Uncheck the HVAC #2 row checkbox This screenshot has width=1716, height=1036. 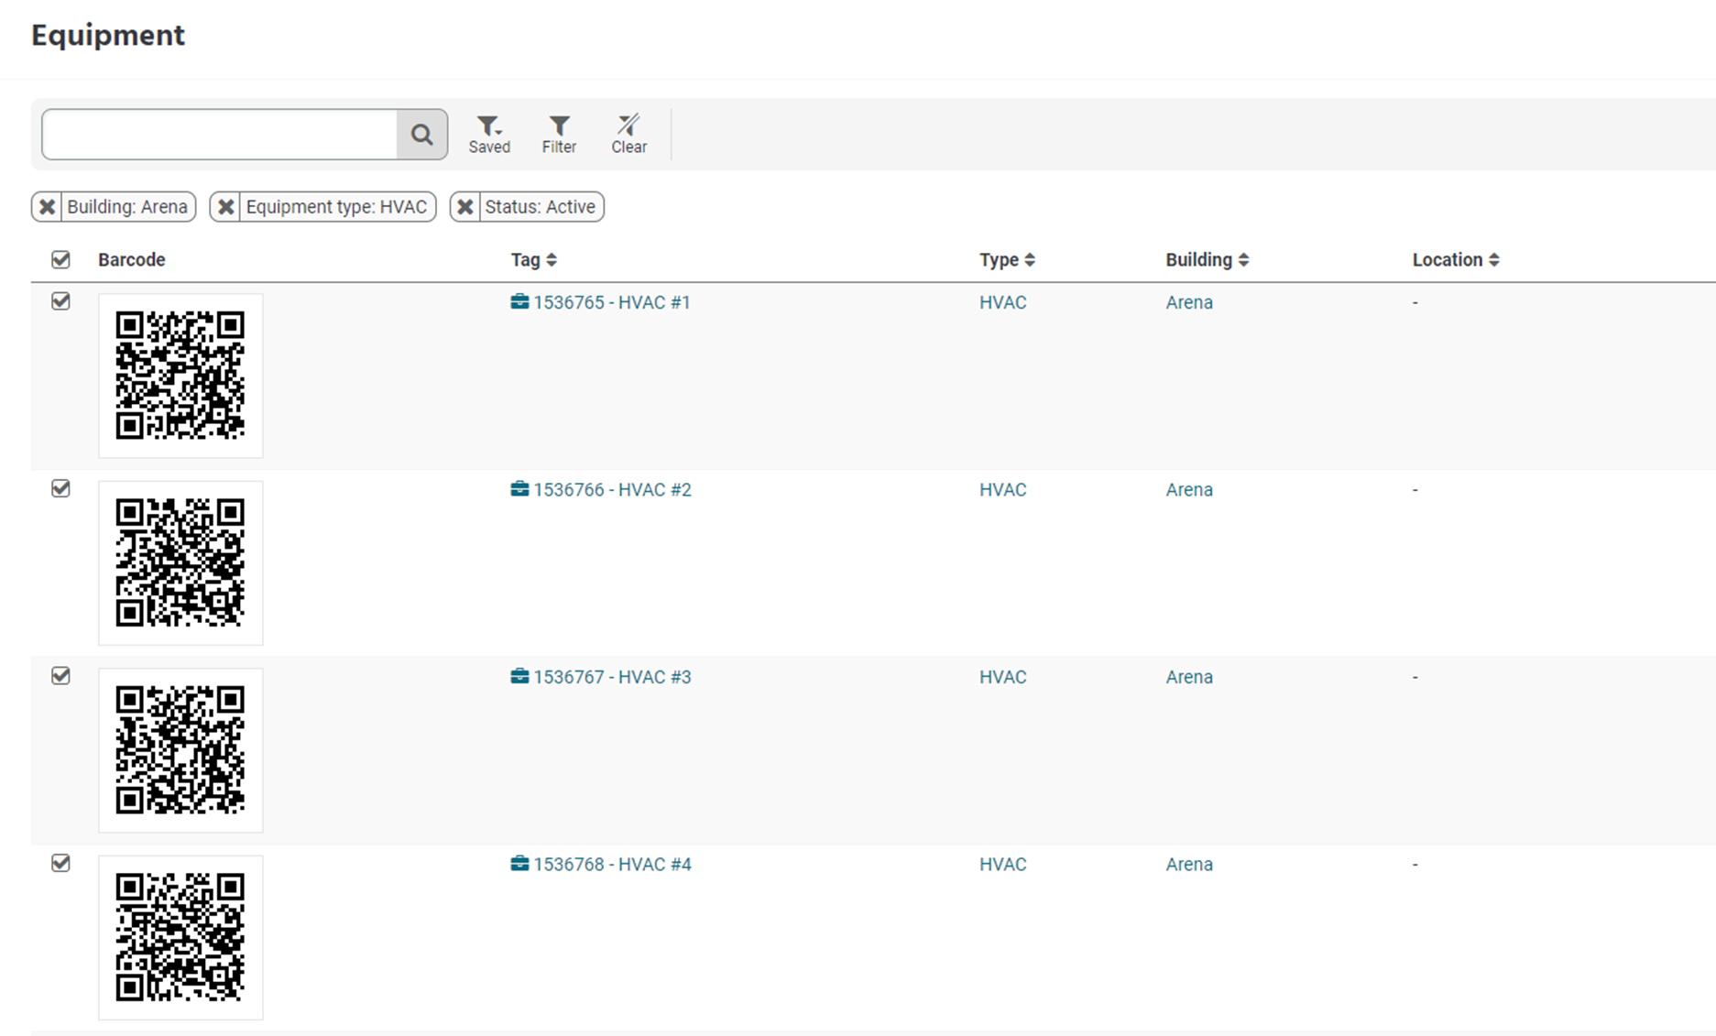click(60, 488)
